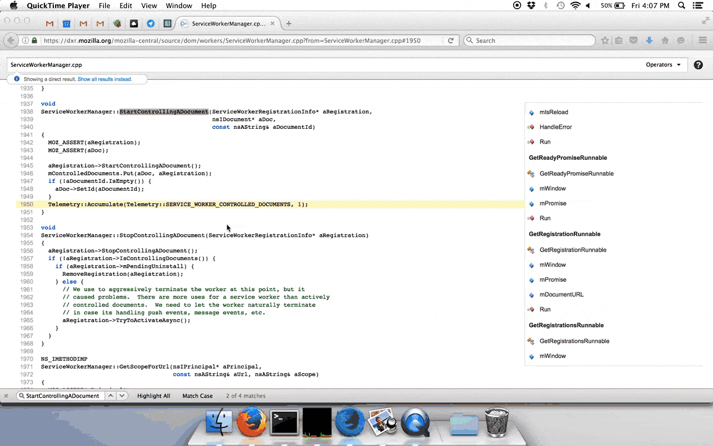Screen dimensions: 713x446
Task: Click highlighted StartControllingADocument function name
Action: click(x=163, y=111)
